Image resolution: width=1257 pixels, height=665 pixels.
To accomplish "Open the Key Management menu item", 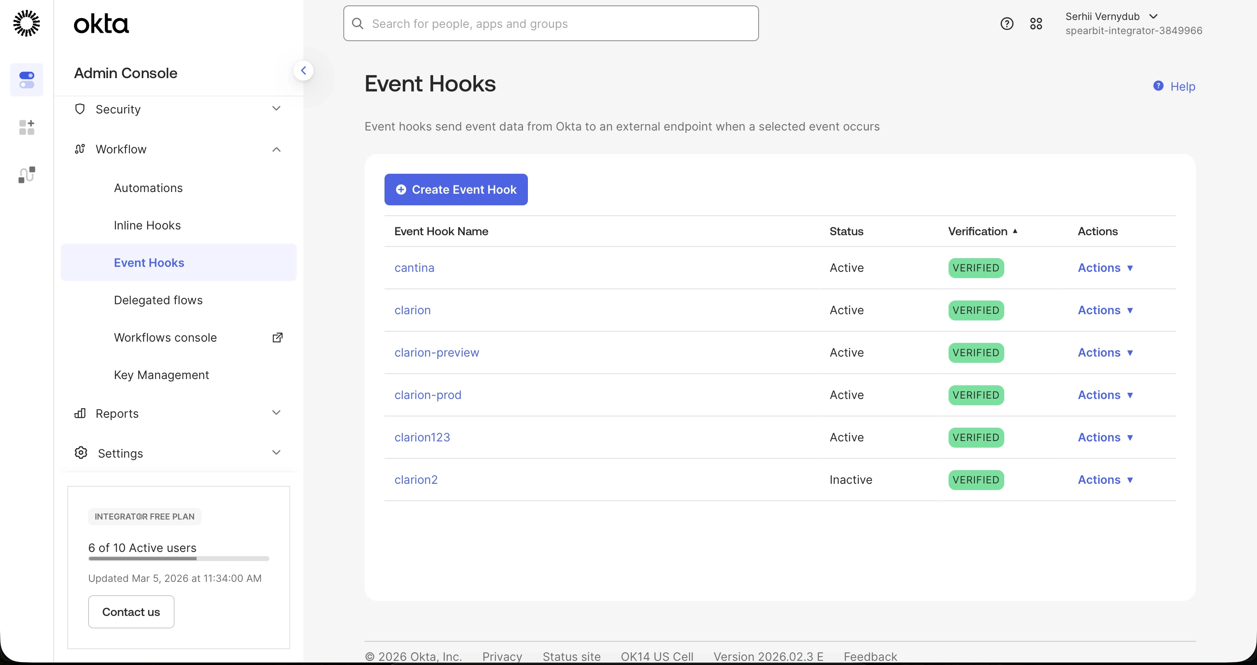I will (x=161, y=375).
